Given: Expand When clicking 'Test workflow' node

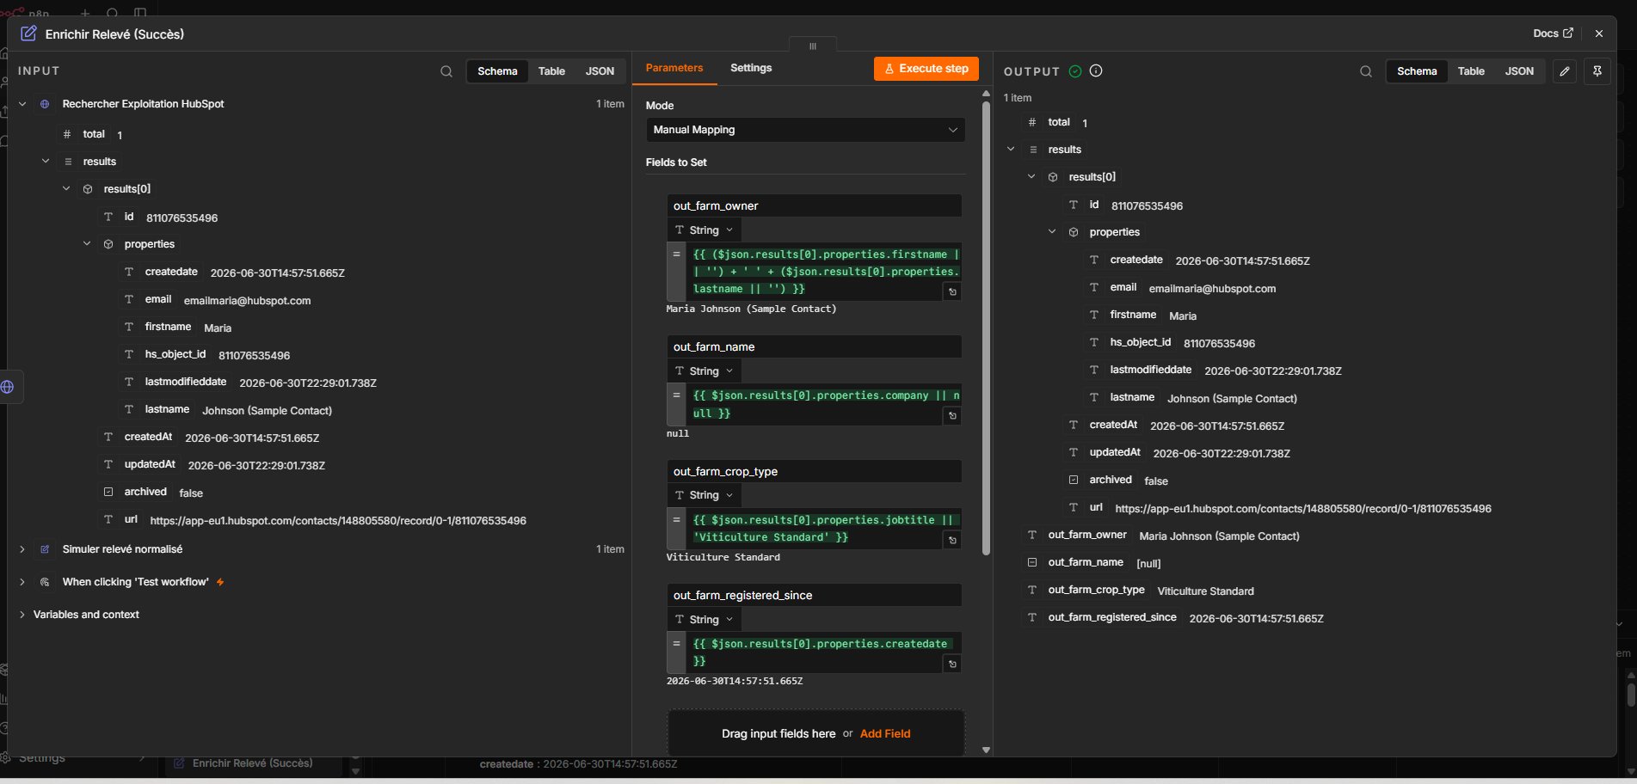Looking at the screenshot, I should pos(22,582).
